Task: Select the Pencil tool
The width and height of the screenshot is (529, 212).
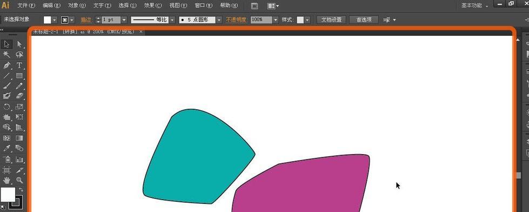Action: pyautogui.click(x=19, y=86)
